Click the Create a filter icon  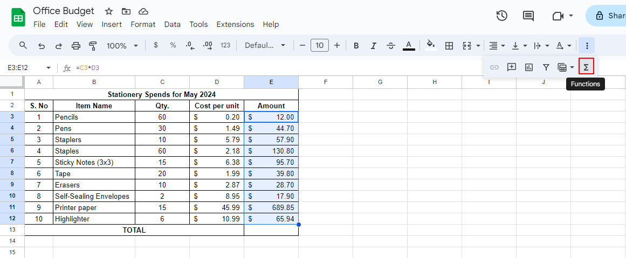coord(546,67)
